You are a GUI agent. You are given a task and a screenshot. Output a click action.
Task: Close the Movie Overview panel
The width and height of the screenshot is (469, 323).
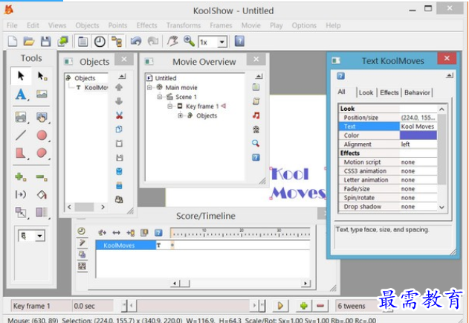click(256, 60)
